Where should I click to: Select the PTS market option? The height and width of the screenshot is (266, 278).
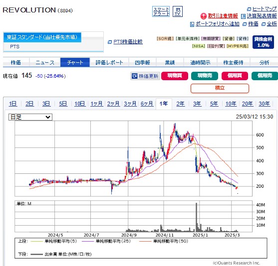(x=14, y=47)
